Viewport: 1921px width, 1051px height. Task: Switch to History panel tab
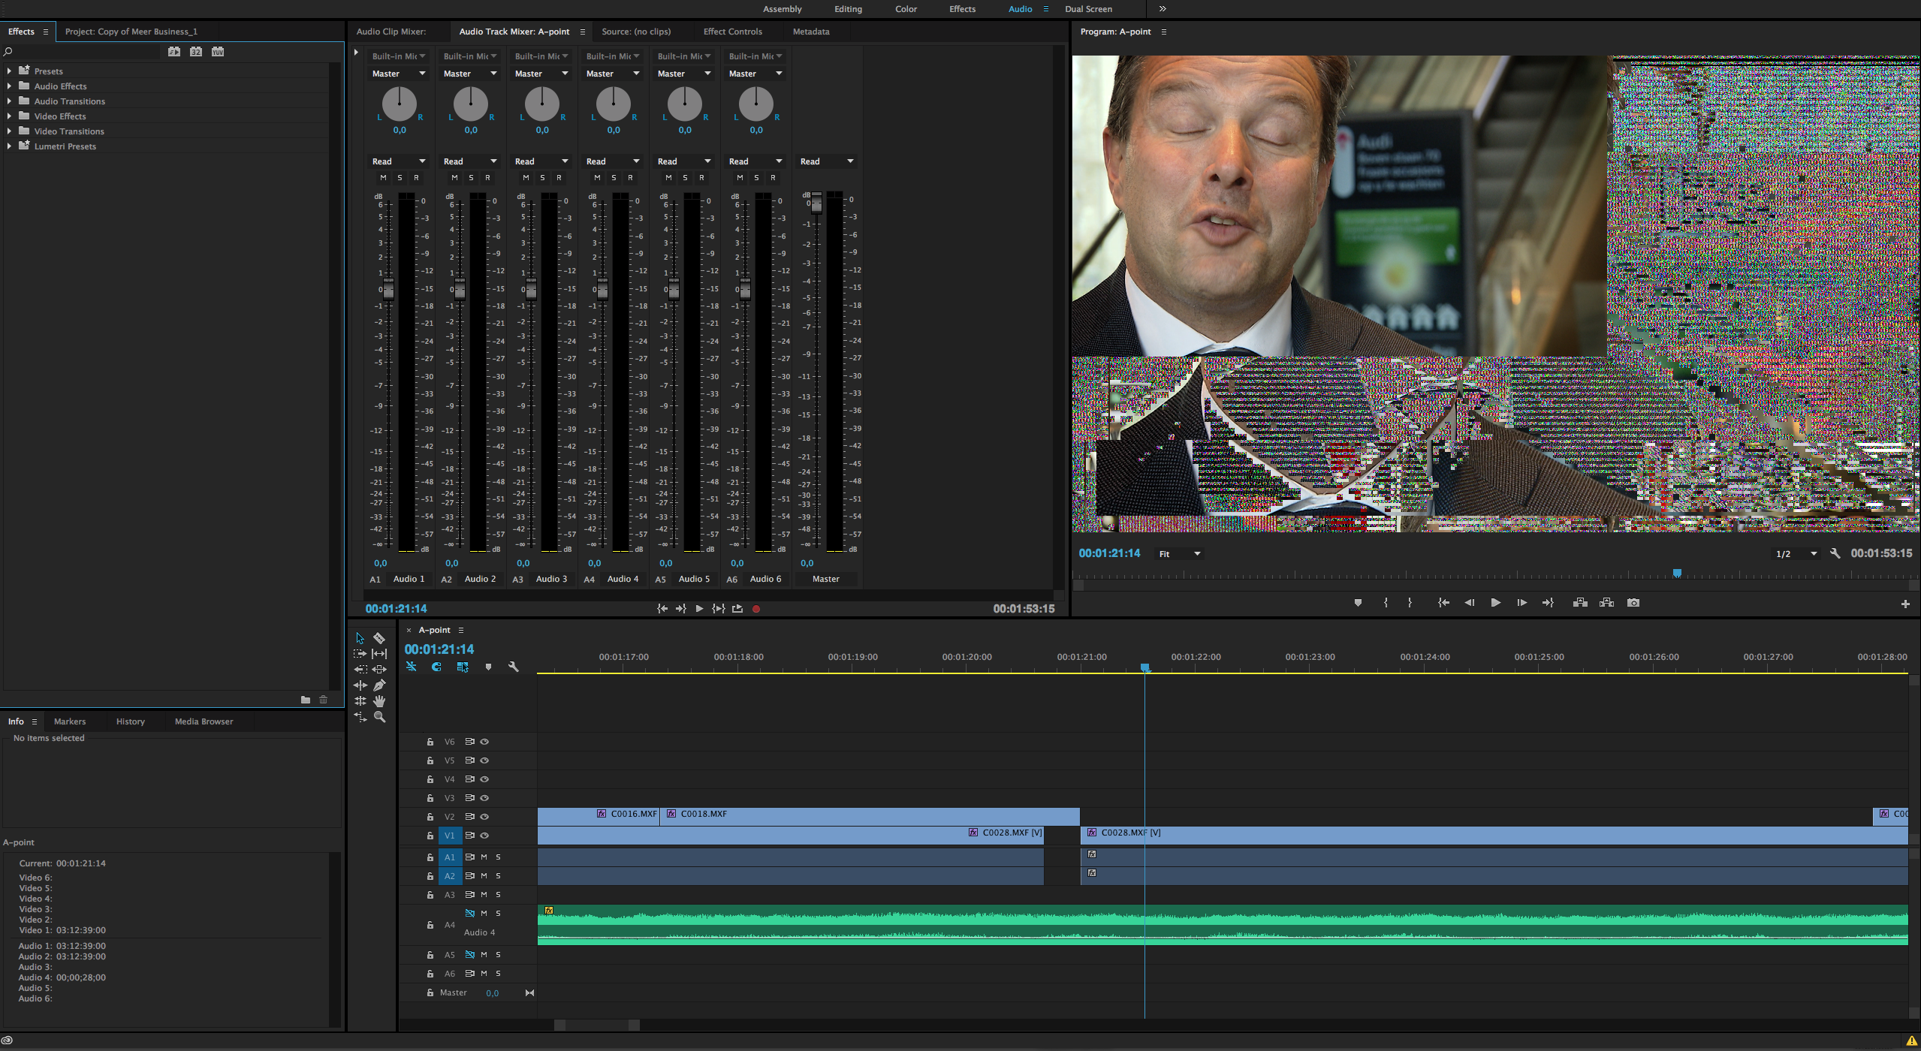pos(130,721)
